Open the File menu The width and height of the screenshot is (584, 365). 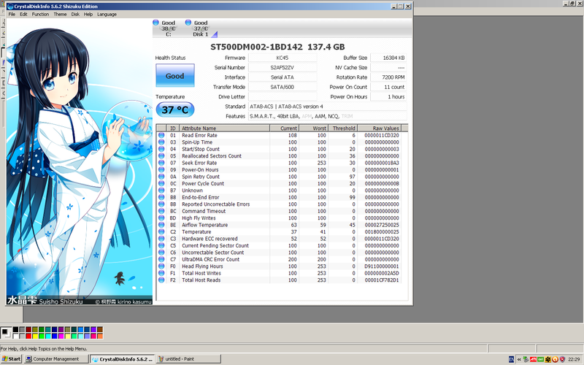click(12, 15)
